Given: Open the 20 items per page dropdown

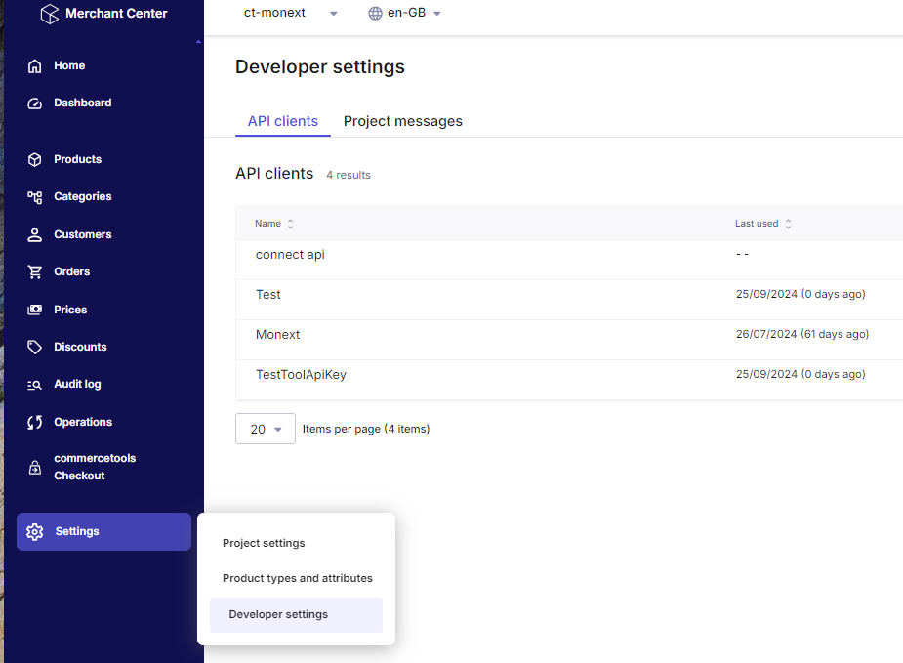Looking at the screenshot, I should (x=265, y=429).
